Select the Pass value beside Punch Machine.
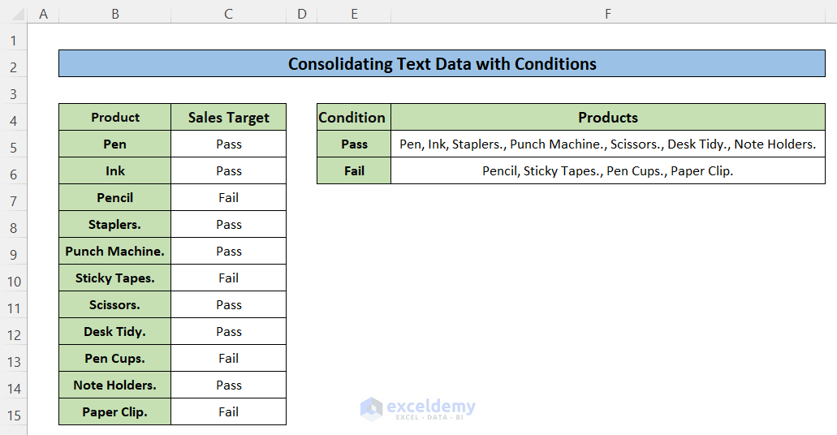Screen dimensions: 837x435 (228, 251)
